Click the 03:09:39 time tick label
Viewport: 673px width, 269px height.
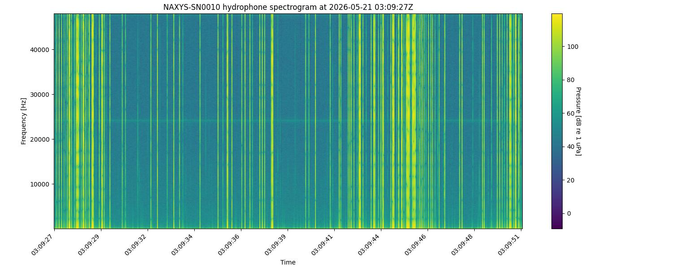[277, 244]
